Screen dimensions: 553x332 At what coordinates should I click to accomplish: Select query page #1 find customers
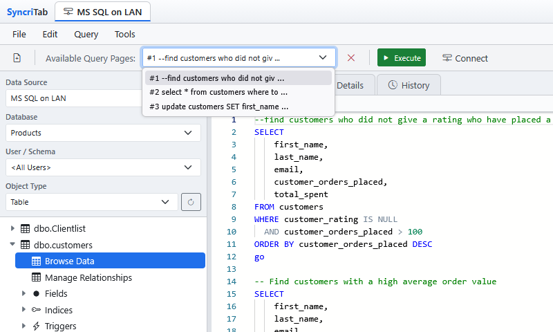[238, 78]
